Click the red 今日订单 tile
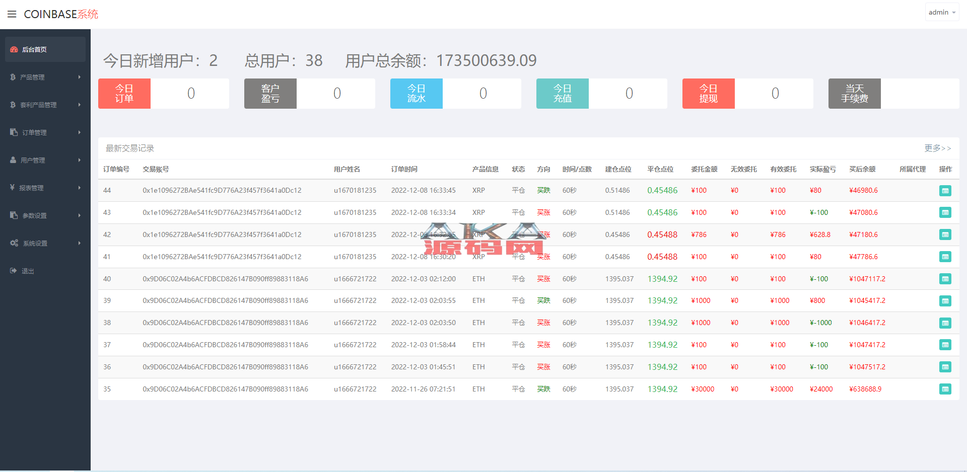 point(124,94)
